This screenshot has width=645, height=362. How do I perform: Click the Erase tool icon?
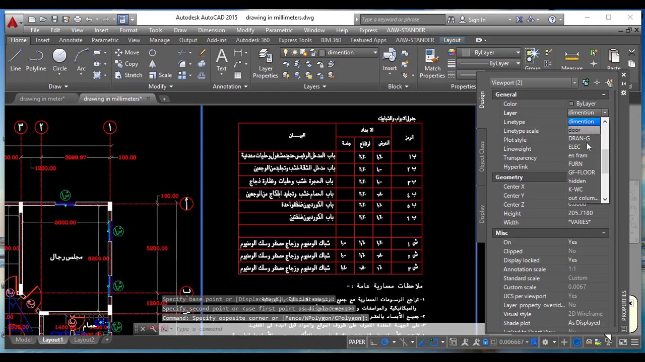[x=202, y=52]
